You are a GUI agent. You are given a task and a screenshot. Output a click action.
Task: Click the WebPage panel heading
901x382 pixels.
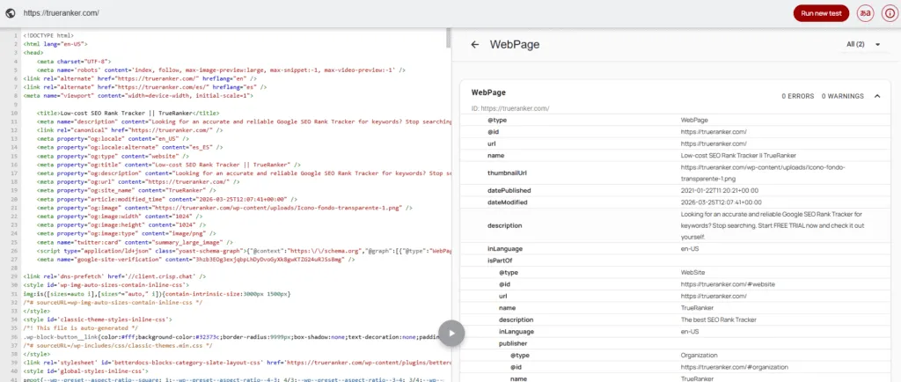(x=514, y=44)
